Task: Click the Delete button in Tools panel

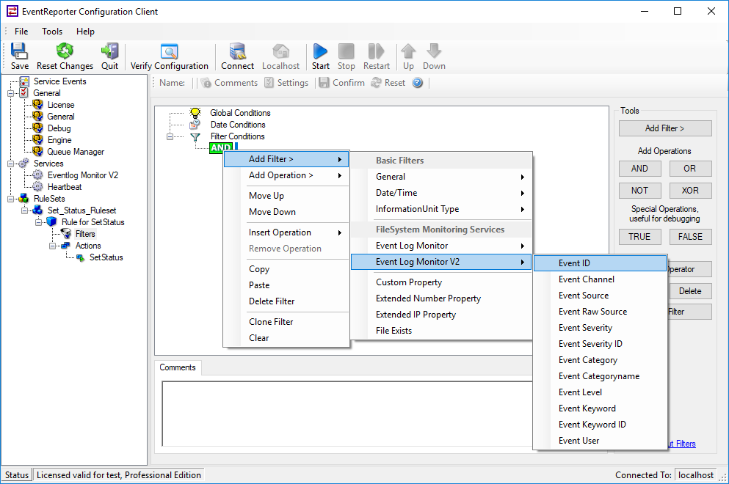Action: pyautogui.click(x=690, y=291)
